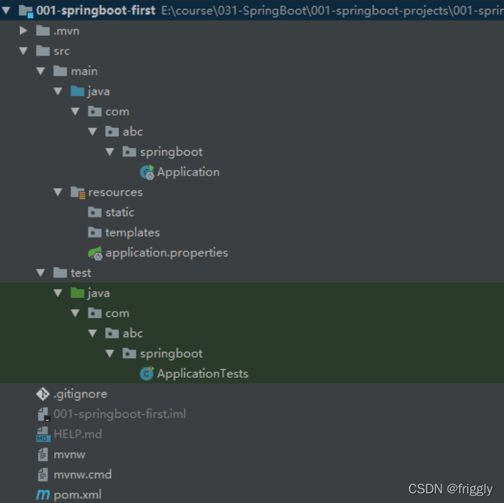Click the green test java folder icon
Screen dimensions: 504x503
[x=78, y=292]
